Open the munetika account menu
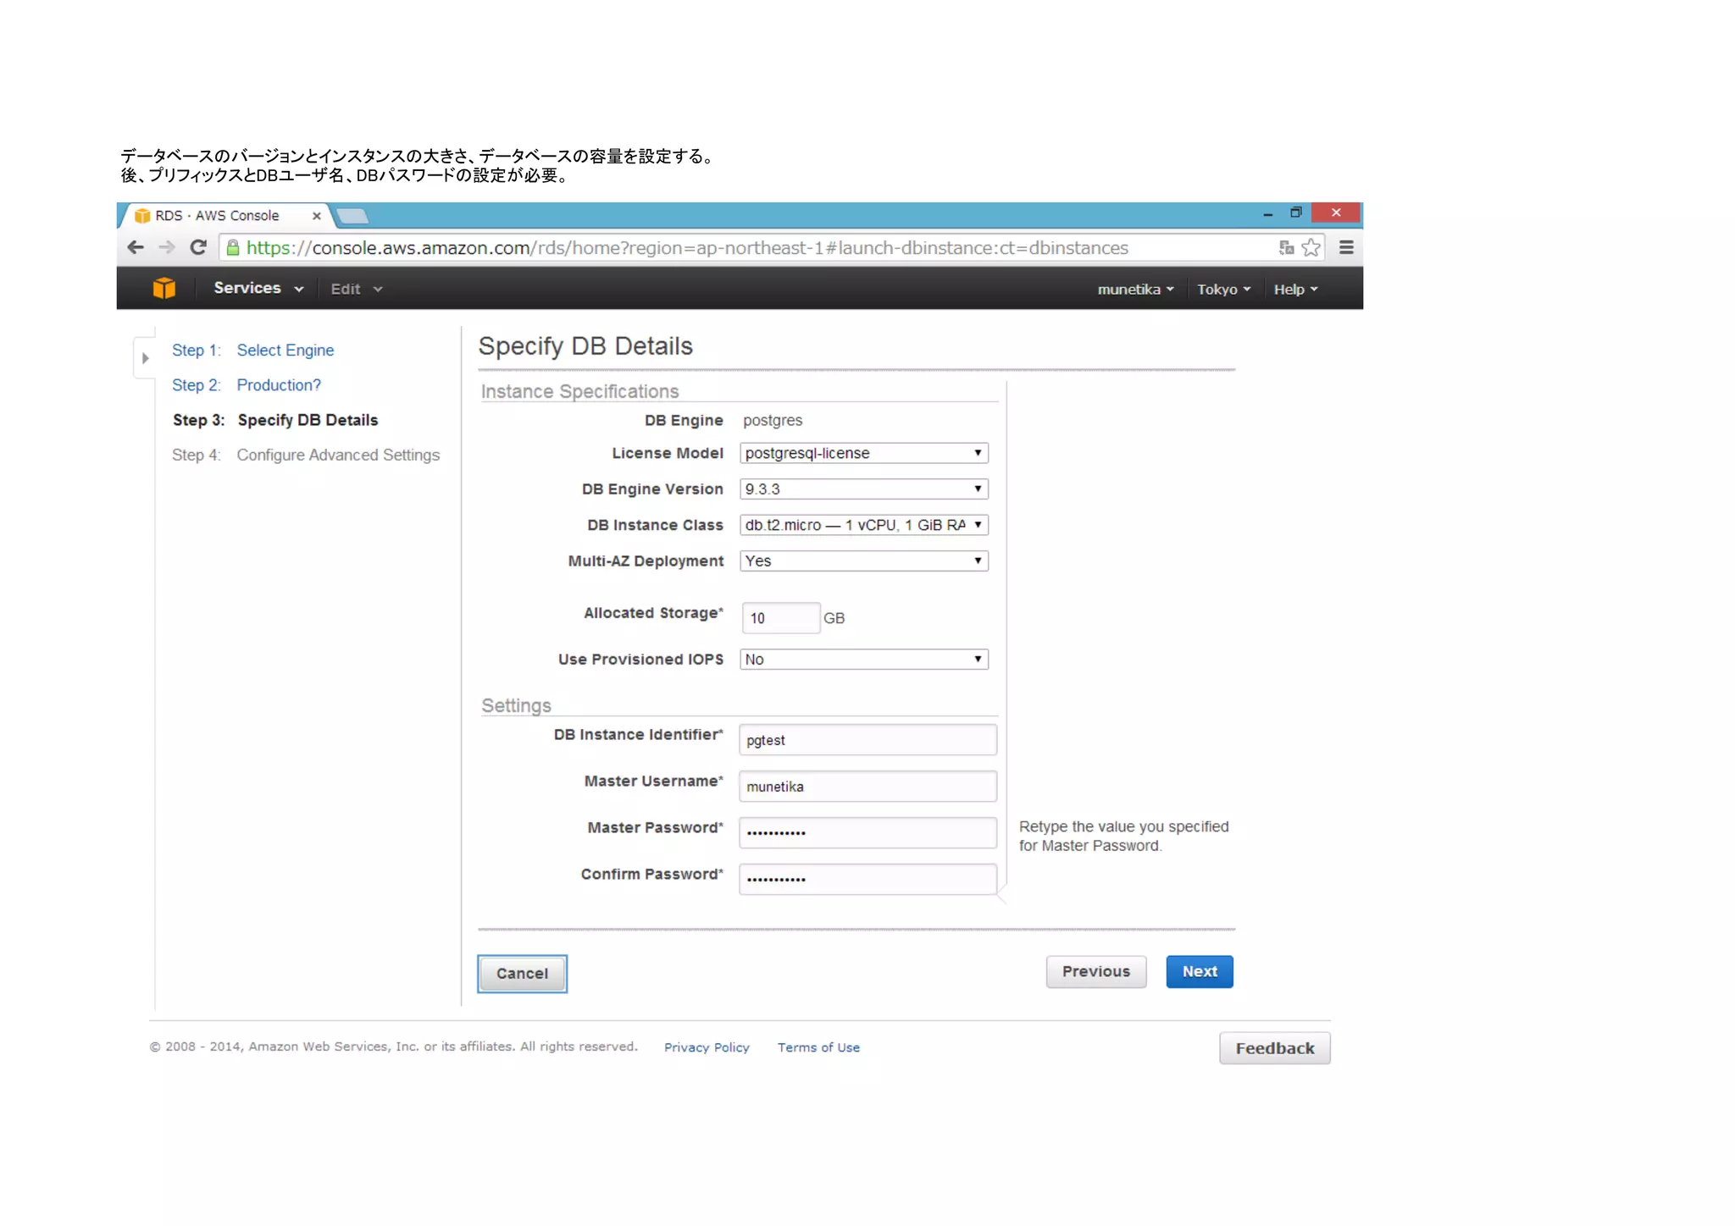This screenshot has height=1226, width=1735. [1135, 290]
